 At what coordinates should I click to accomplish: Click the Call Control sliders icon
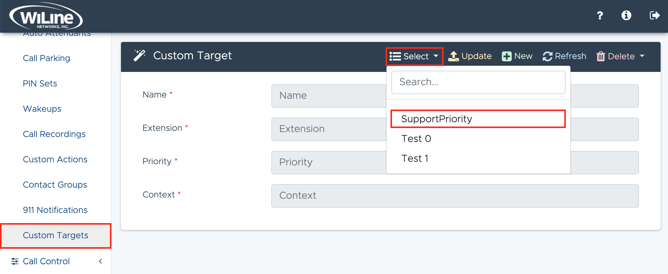point(15,261)
